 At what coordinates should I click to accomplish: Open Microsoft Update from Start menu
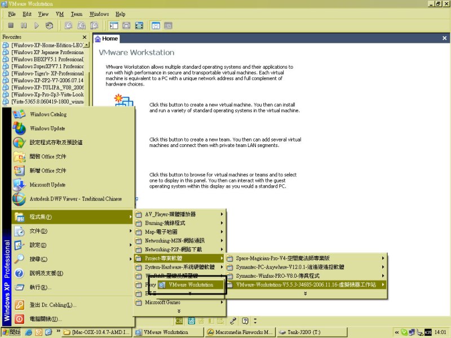click(73, 185)
